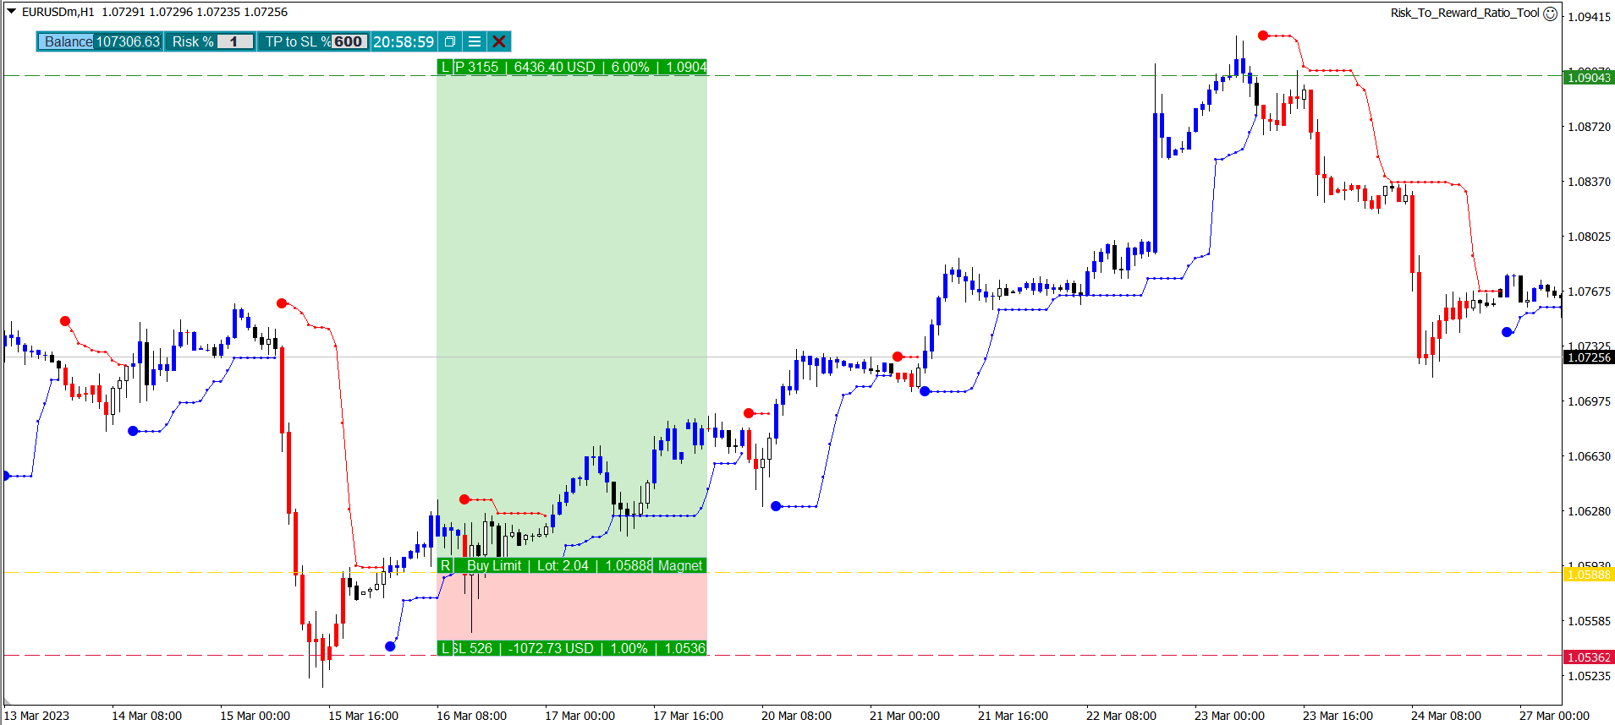The height and width of the screenshot is (725, 1615).
Task: Toggle the Balance button in the risk panel
Action: click(68, 41)
